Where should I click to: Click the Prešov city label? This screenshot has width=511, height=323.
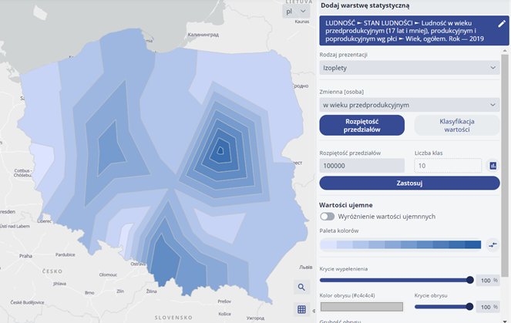(x=224, y=301)
